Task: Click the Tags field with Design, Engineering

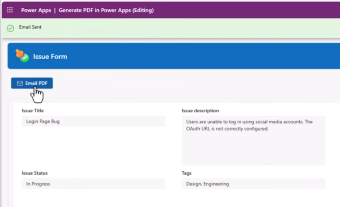Action: 253,184
